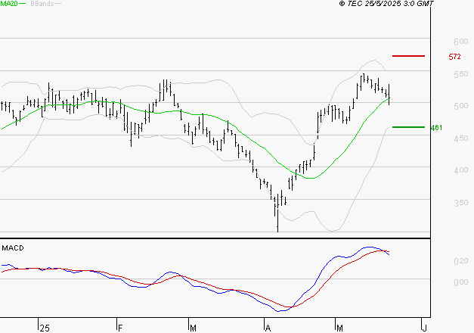Click the red resistance line at 572
The height and width of the screenshot is (333, 474).
(409, 56)
